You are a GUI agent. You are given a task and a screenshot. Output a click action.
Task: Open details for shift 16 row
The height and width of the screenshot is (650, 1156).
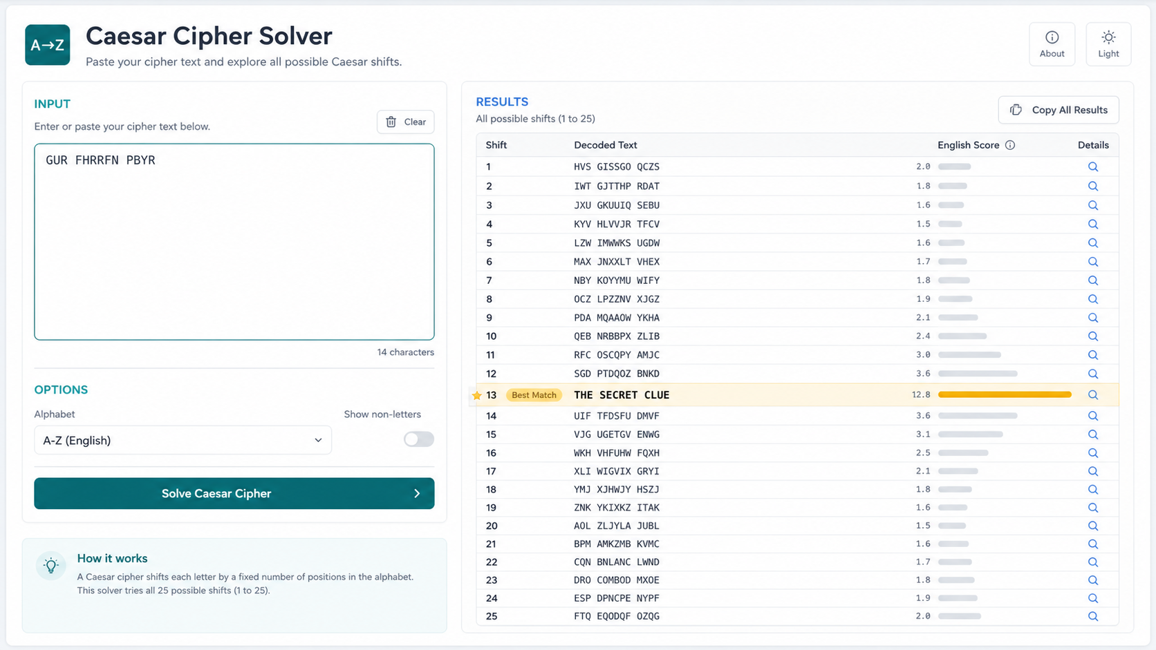(x=1093, y=453)
